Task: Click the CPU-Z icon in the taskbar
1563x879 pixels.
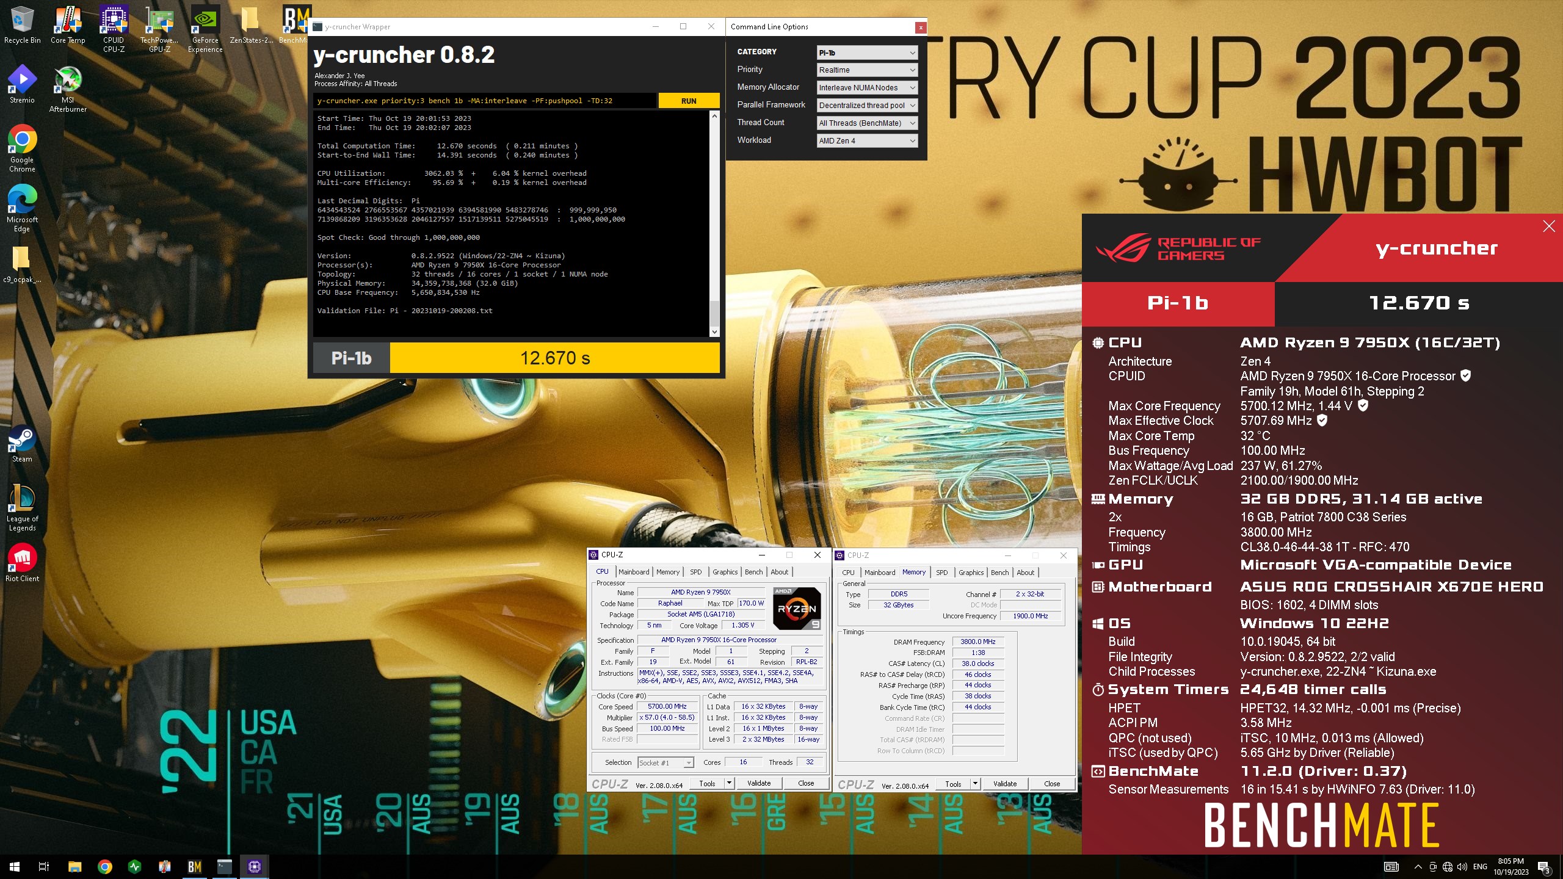Action: (255, 866)
